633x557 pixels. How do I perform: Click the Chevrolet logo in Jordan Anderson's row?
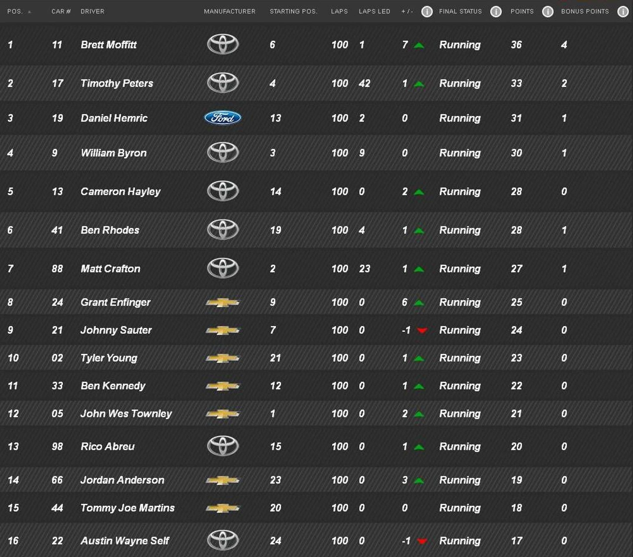pos(223,480)
